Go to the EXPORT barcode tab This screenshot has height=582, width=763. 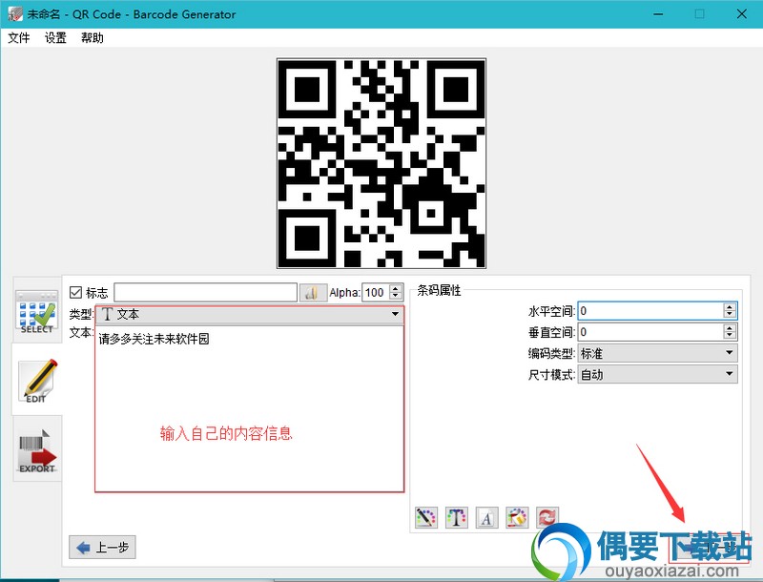(x=37, y=449)
